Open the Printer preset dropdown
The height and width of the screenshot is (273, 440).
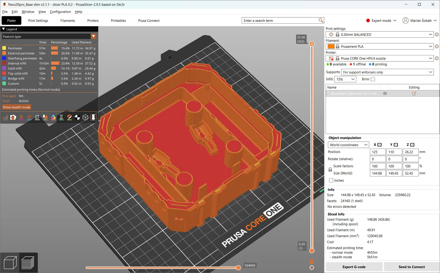point(380,58)
